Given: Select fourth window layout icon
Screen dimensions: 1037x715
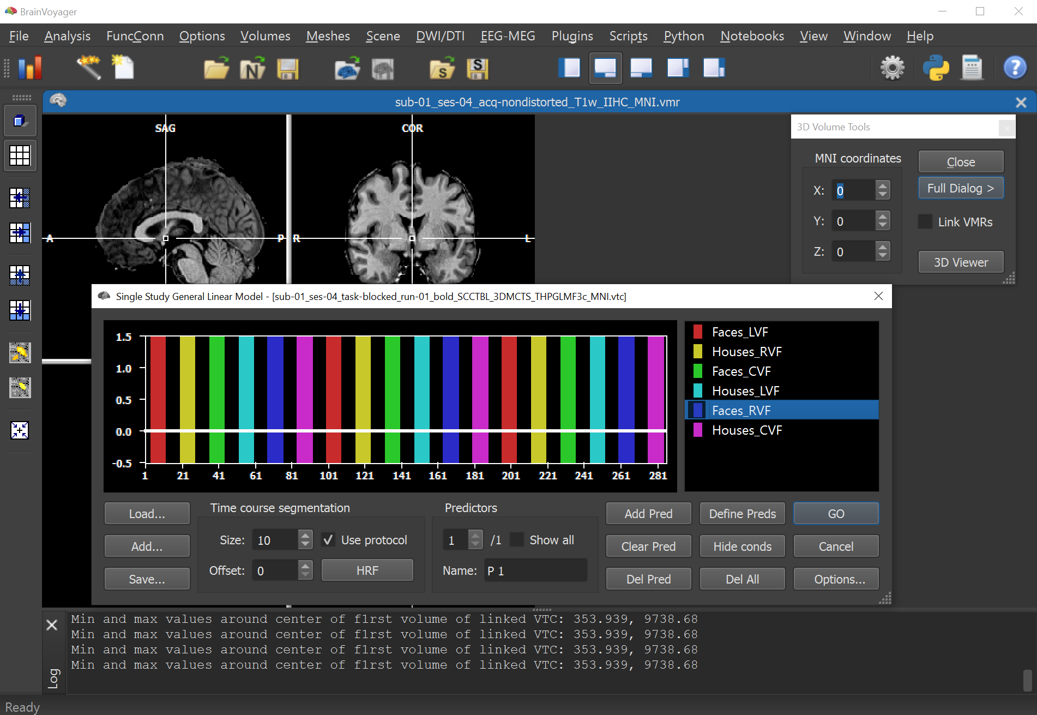Looking at the screenshot, I should pyautogui.click(x=678, y=68).
